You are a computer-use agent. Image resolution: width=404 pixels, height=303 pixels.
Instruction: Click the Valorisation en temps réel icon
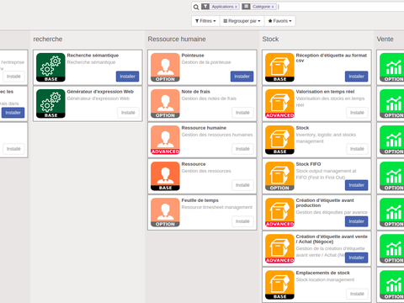pos(279,104)
